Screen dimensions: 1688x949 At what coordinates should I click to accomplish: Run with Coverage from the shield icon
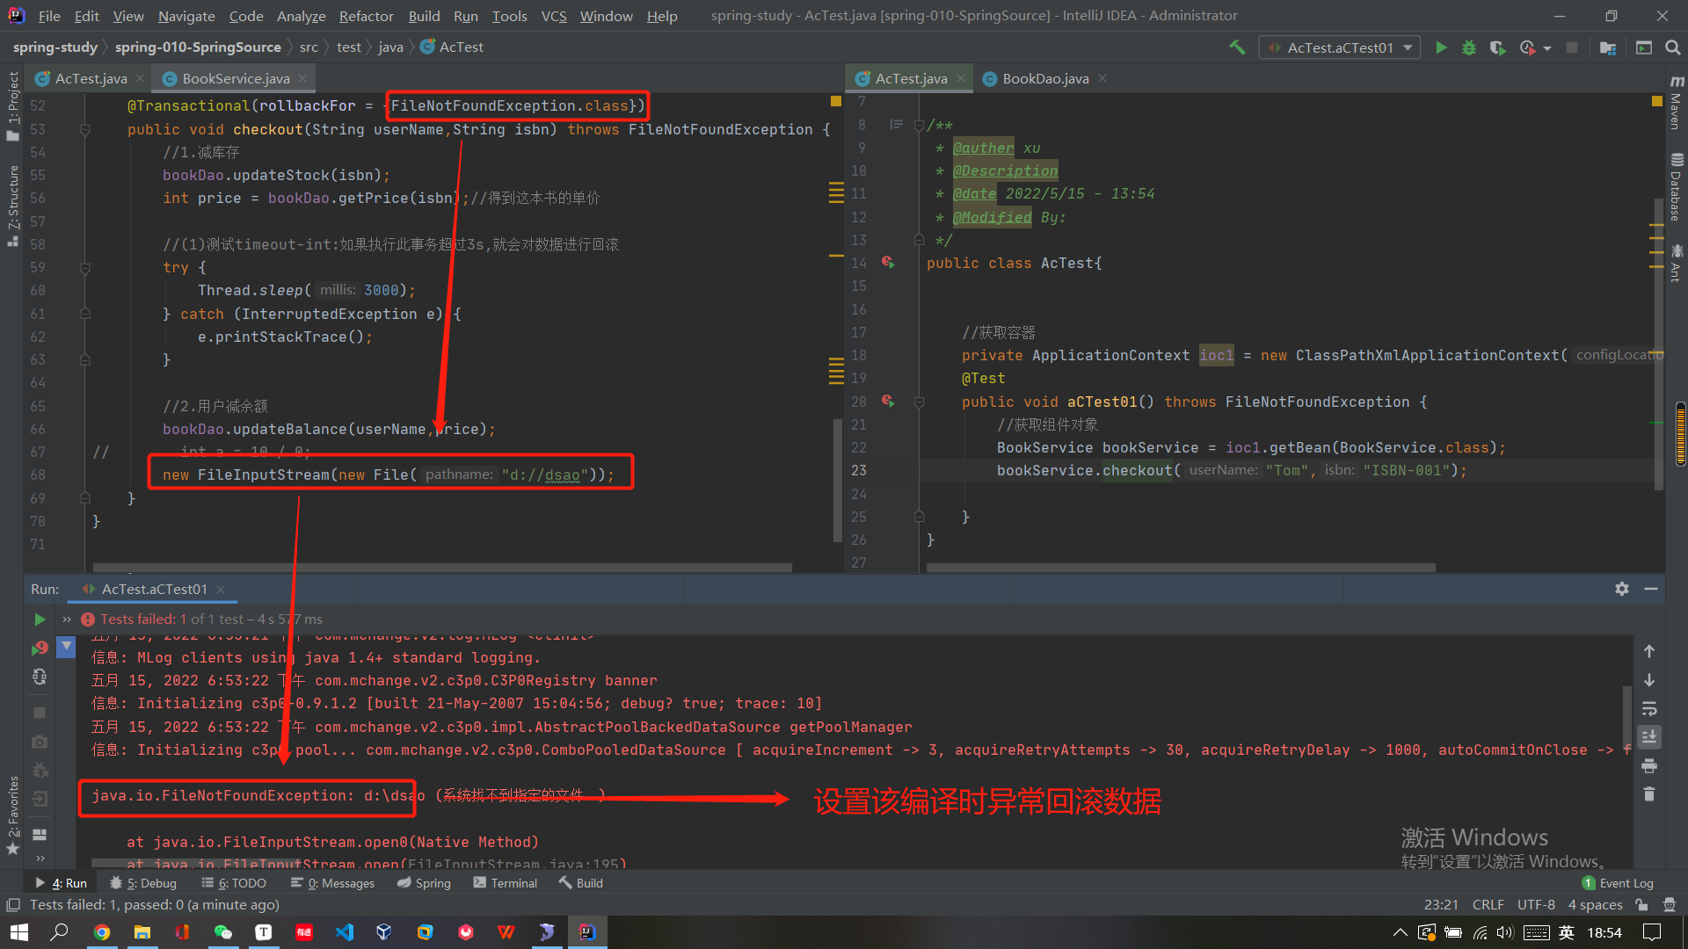(x=1497, y=47)
